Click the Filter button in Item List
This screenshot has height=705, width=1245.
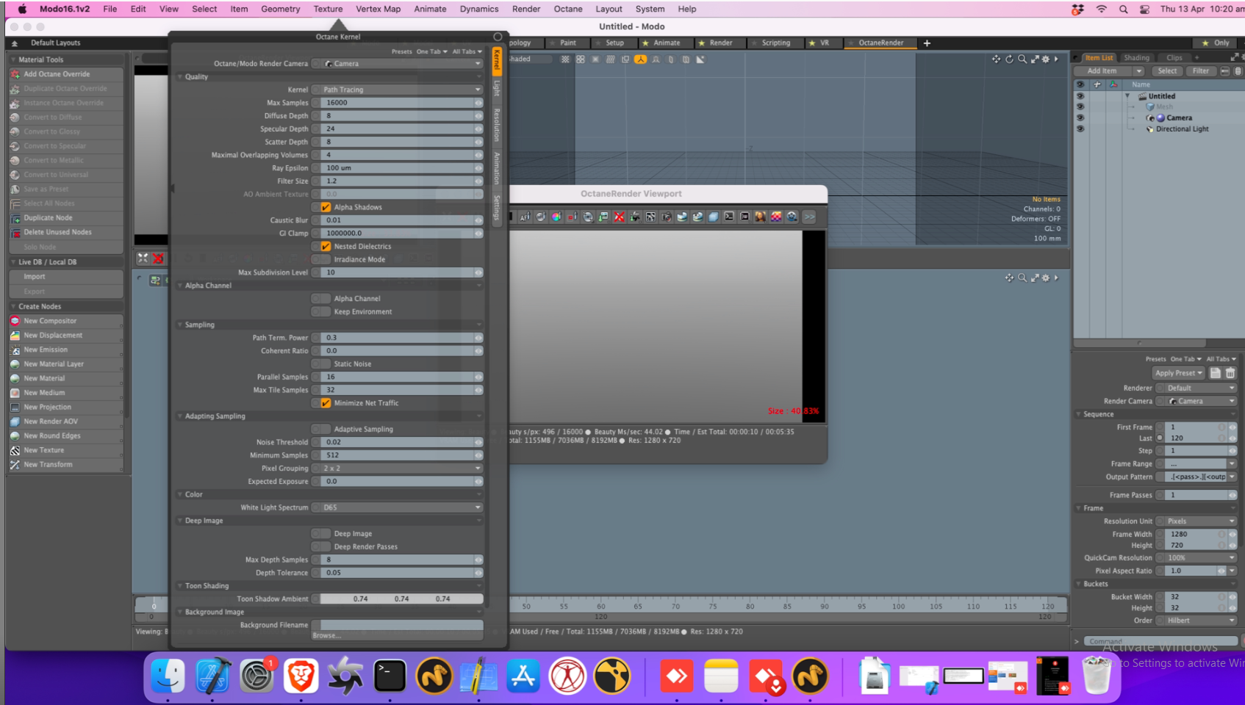1201,71
